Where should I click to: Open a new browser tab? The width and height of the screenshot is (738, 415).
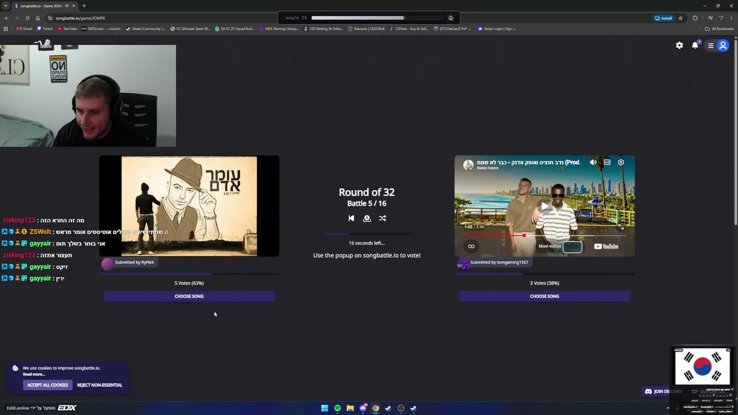coord(84,6)
